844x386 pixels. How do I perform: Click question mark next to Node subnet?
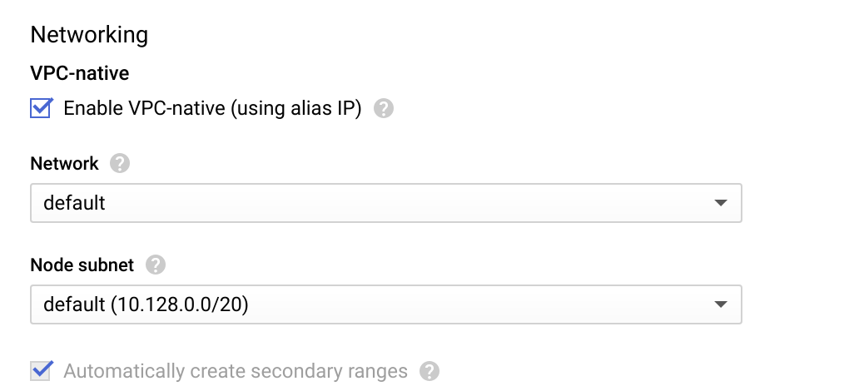tap(155, 265)
